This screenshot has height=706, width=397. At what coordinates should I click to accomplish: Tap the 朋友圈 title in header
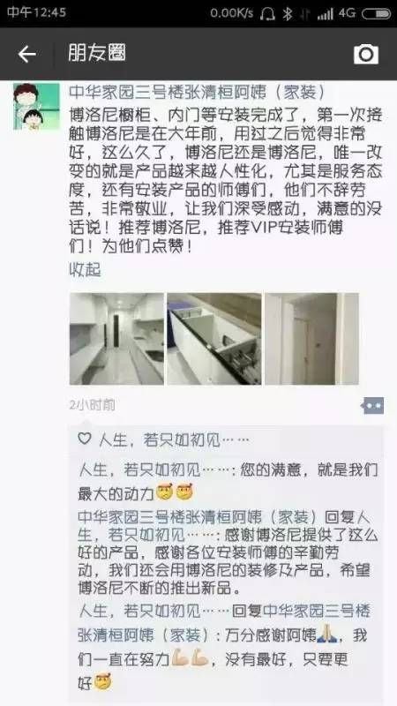click(x=97, y=54)
